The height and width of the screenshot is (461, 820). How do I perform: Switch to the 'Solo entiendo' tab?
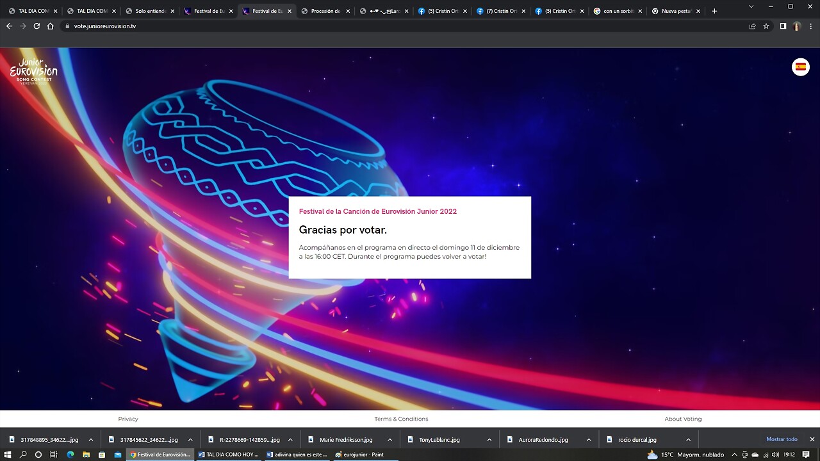pyautogui.click(x=149, y=11)
